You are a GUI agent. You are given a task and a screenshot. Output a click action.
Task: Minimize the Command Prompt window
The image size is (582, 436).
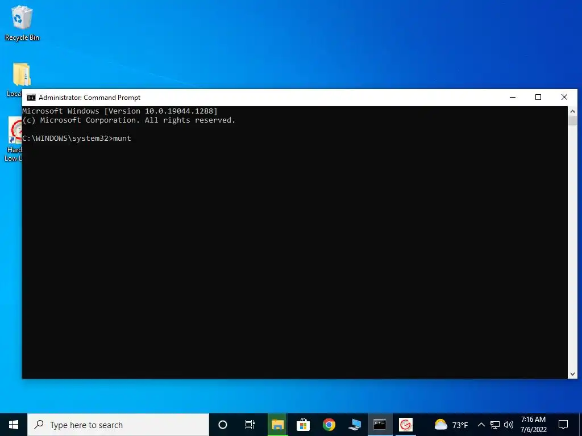click(513, 97)
